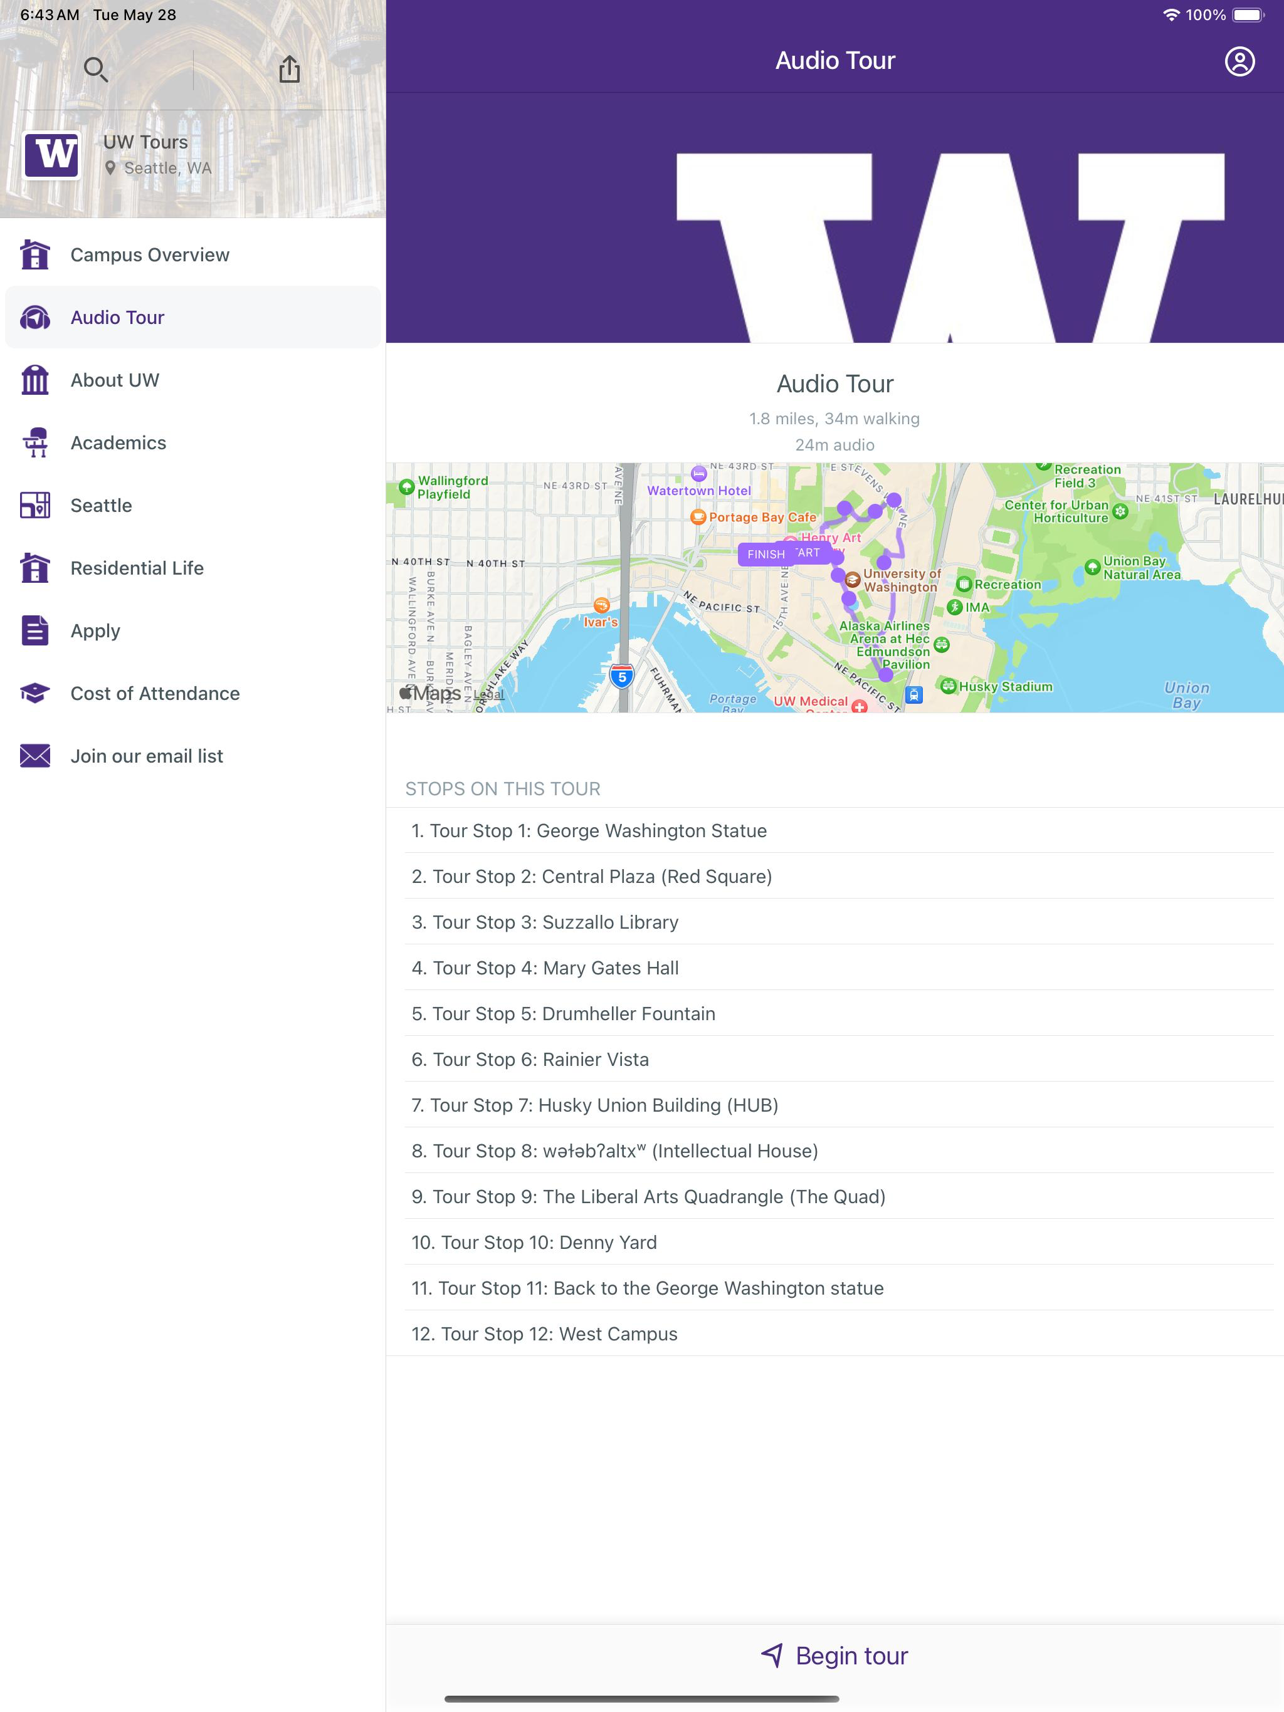Tap the Interstate 5 shield on map

coord(622,676)
